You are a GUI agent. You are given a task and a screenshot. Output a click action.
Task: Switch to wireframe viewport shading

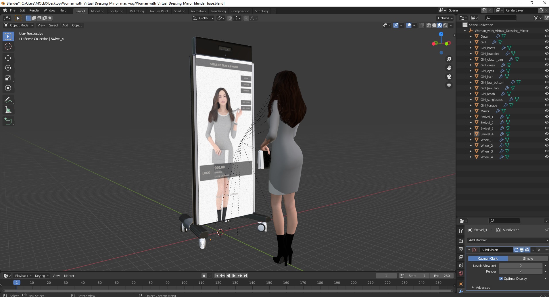429,25
